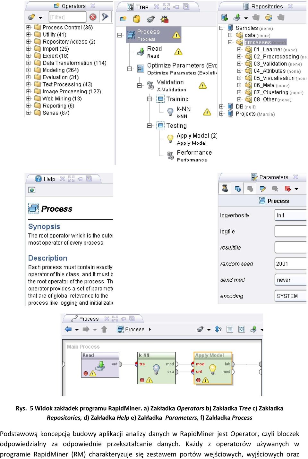Open the back-history dropdown arrow in Process toolbar
The height and width of the screenshot is (459, 308).
(x=77, y=330)
